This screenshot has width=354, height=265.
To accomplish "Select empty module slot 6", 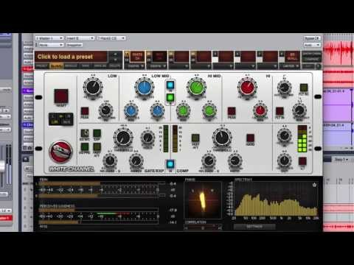I will pyautogui.click(x=248, y=57).
